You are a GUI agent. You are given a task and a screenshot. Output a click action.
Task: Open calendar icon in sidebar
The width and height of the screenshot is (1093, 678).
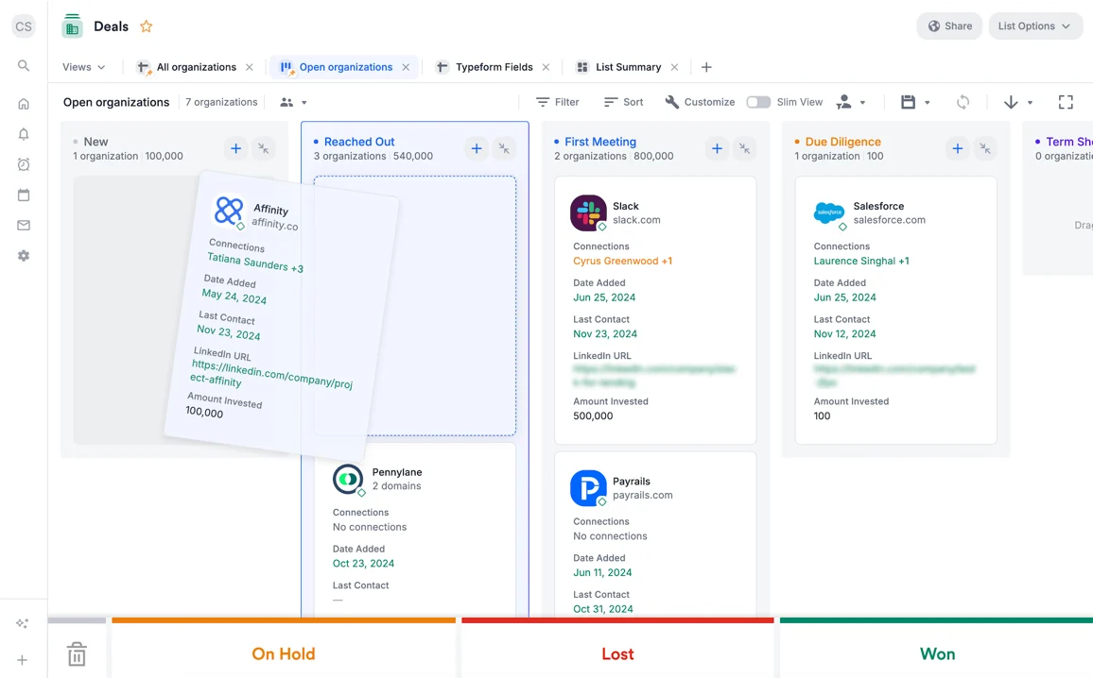click(x=23, y=195)
